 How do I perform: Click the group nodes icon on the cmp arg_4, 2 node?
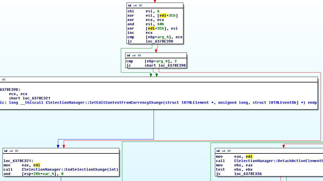[x=139, y=55]
